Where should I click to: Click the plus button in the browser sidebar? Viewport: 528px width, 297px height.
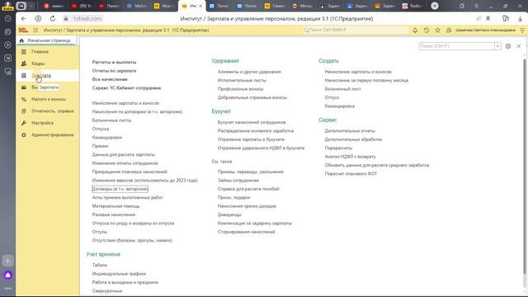point(7,261)
